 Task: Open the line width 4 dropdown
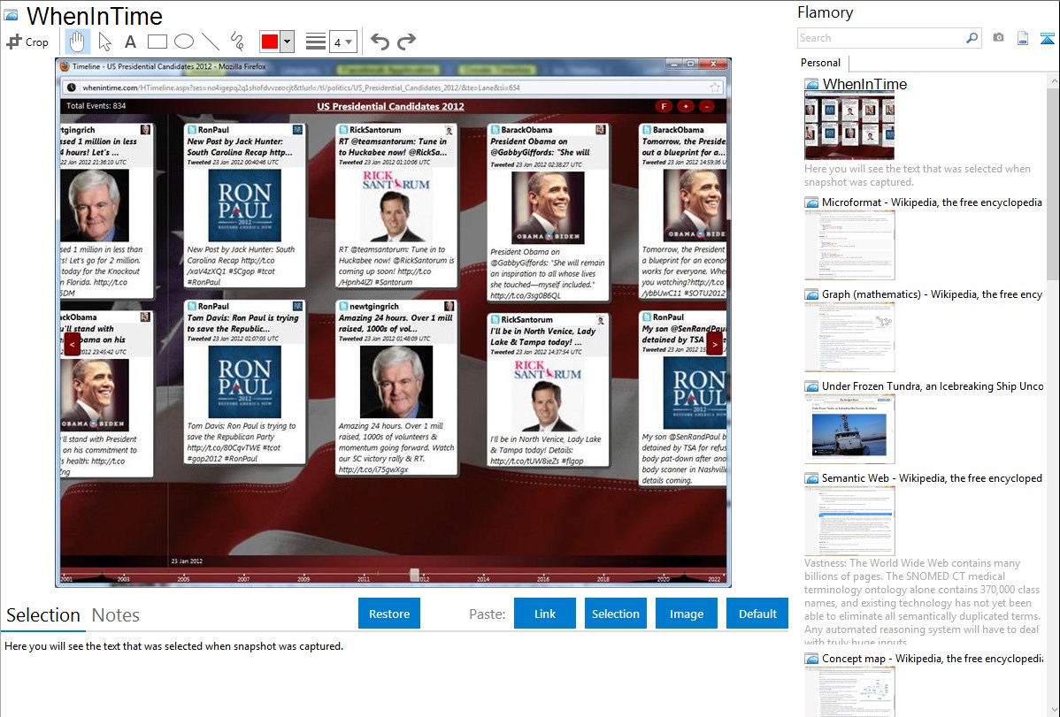[x=343, y=42]
